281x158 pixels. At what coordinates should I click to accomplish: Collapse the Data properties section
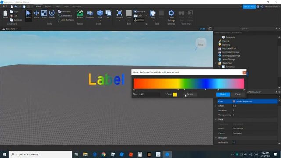coord(216,119)
